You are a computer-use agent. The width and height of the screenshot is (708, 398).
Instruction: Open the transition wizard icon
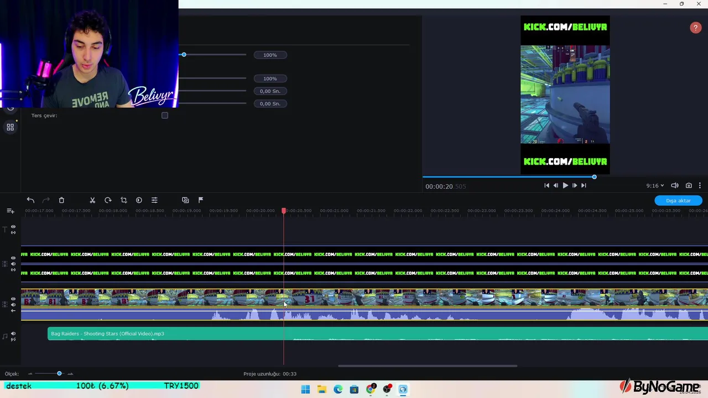185,200
